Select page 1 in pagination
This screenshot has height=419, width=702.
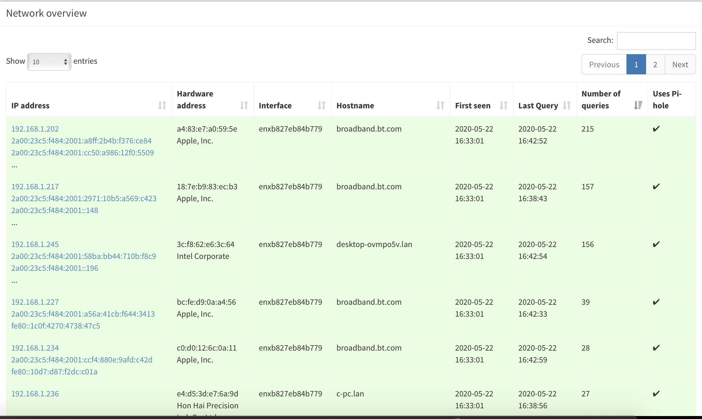click(636, 65)
